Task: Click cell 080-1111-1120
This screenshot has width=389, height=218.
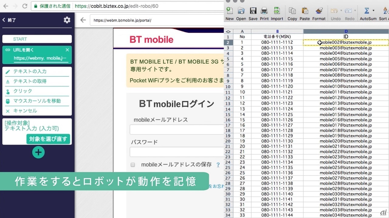Action: click(x=277, y=87)
